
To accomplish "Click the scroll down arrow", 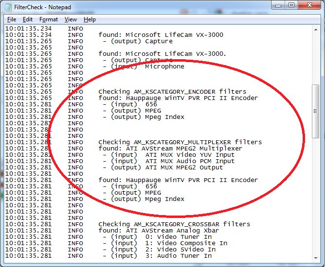I will [x=316, y=258].
